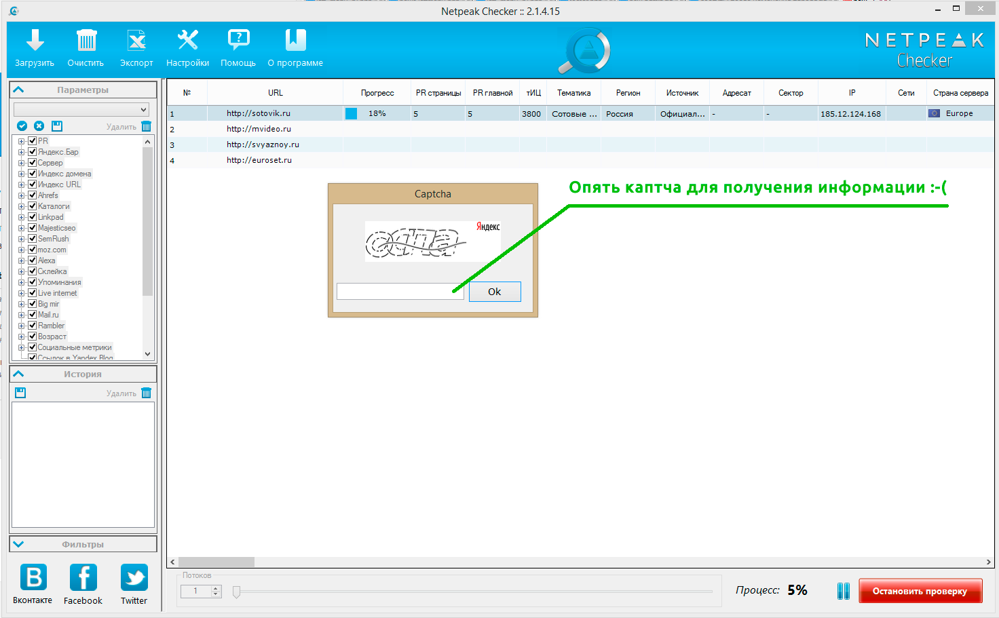Increase the Потоки thread count stepper
This screenshot has width=999, height=618.
[216, 588]
